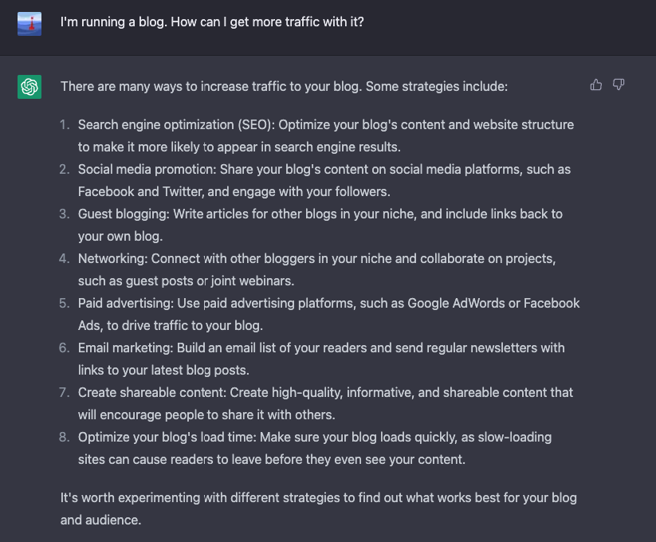656x542 pixels.
Task: Click the 'Paid advertising' list item text
Action: (329, 314)
